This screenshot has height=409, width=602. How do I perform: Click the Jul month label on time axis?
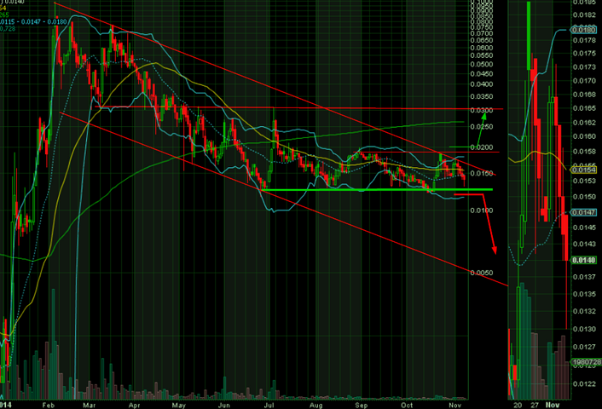click(x=269, y=405)
